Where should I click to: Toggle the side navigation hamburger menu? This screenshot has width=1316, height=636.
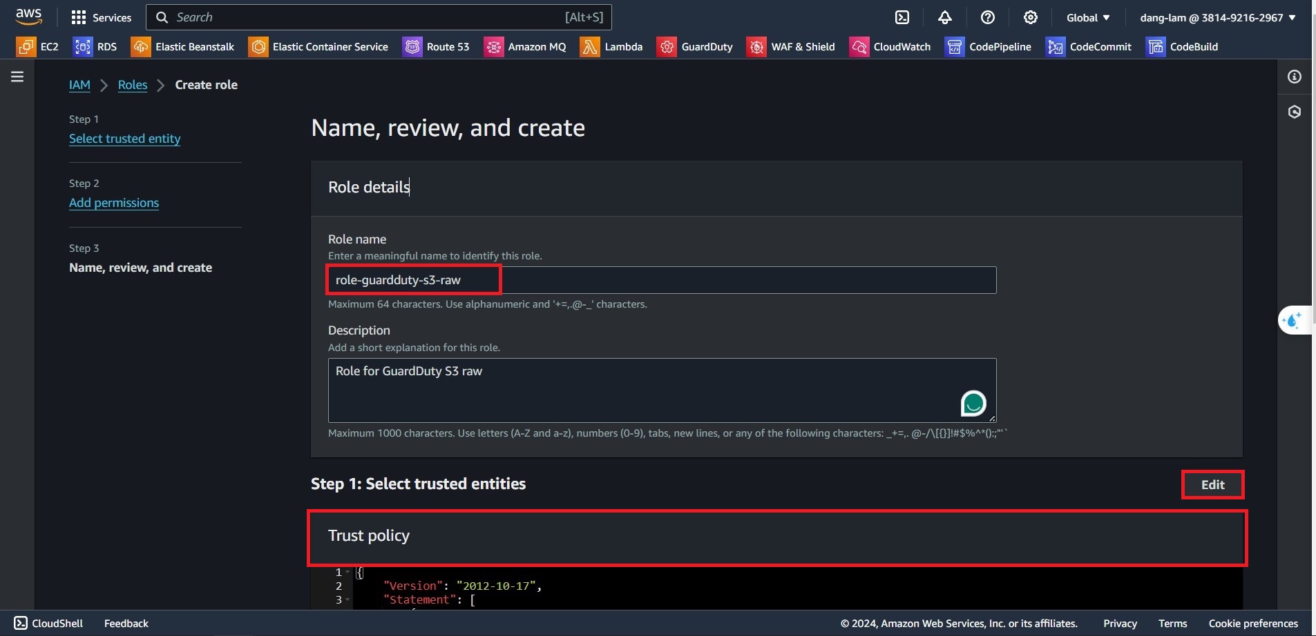[x=17, y=77]
